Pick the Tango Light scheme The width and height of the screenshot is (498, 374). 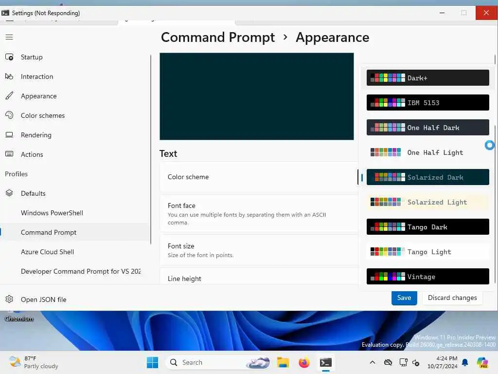[427, 251]
